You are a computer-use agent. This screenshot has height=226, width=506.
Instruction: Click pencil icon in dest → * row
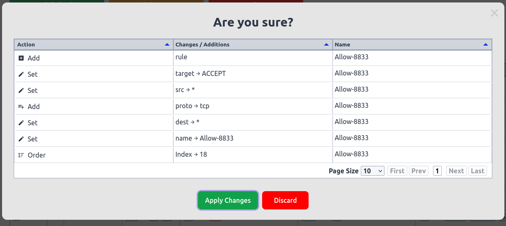point(21,123)
